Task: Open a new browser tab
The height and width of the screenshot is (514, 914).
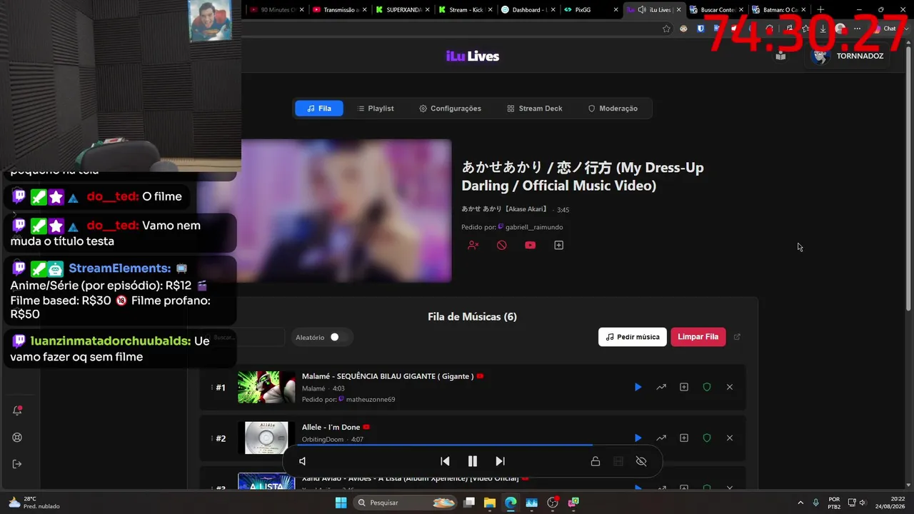Action: coord(820,10)
